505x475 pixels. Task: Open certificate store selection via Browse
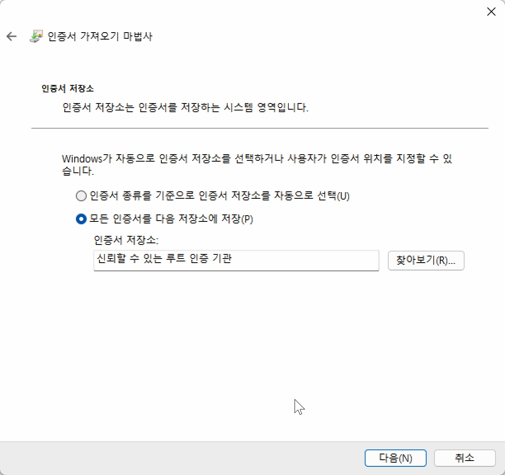click(426, 260)
